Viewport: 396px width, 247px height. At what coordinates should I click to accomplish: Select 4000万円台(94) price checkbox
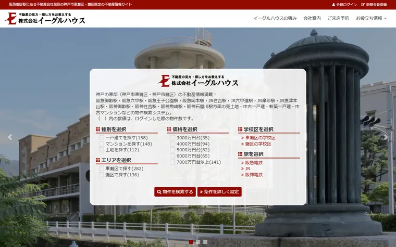pos(173,144)
